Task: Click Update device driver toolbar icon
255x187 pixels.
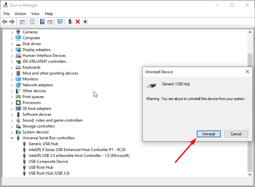Action: (x=70, y=22)
